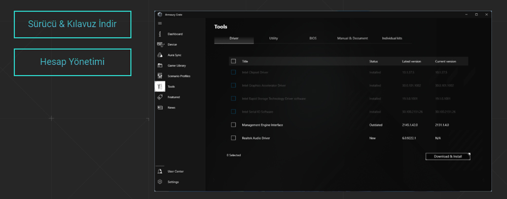Minimize the Armoury Crate window
This screenshot has height=199, width=507.
tap(466, 15)
